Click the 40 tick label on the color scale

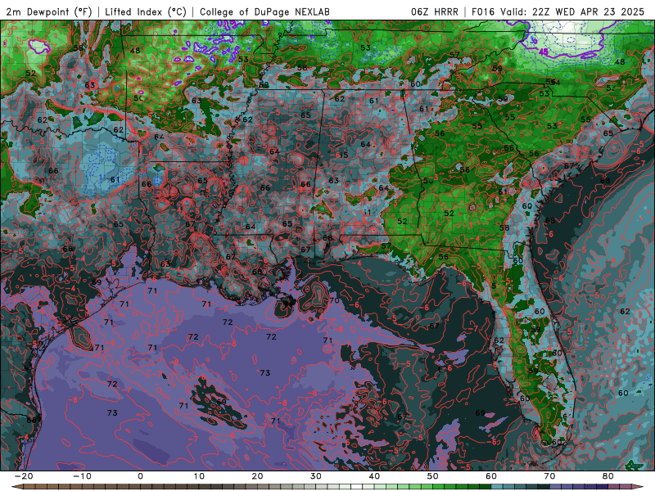[x=374, y=476]
